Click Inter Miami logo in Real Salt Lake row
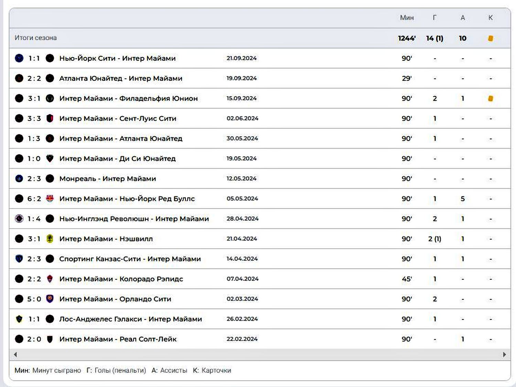This screenshot has height=387, width=516. (19, 339)
